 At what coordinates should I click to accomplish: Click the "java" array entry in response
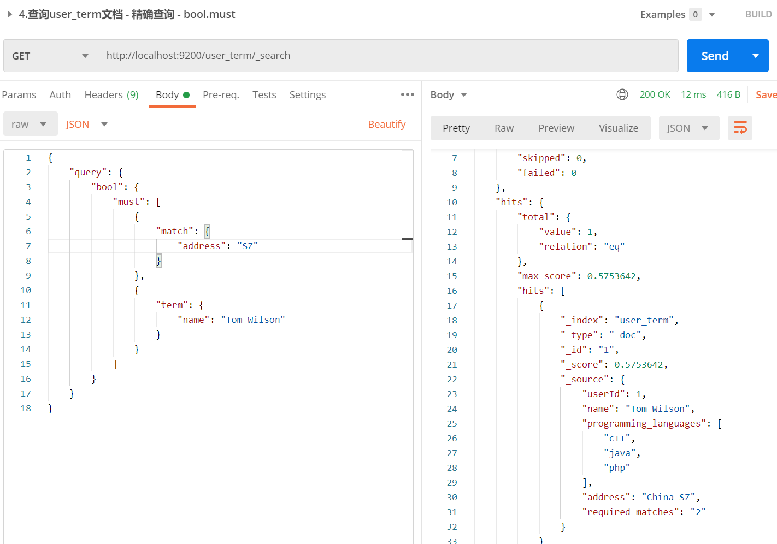tap(622, 453)
